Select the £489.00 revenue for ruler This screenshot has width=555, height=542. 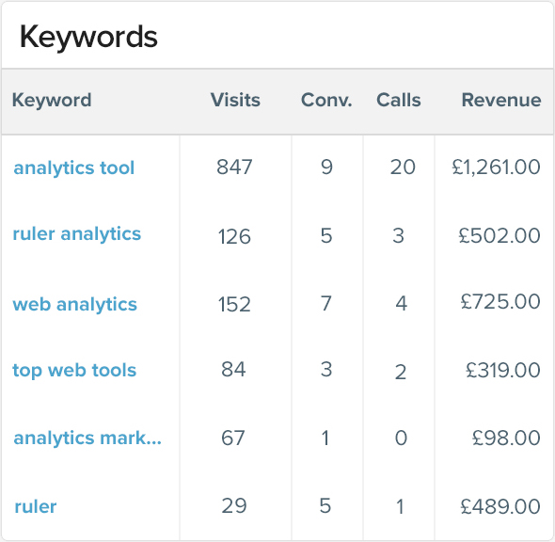point(500,506)
